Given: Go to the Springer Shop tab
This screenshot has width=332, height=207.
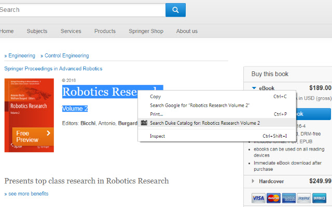Looking at the screenshot, I should tap(146, 31).
